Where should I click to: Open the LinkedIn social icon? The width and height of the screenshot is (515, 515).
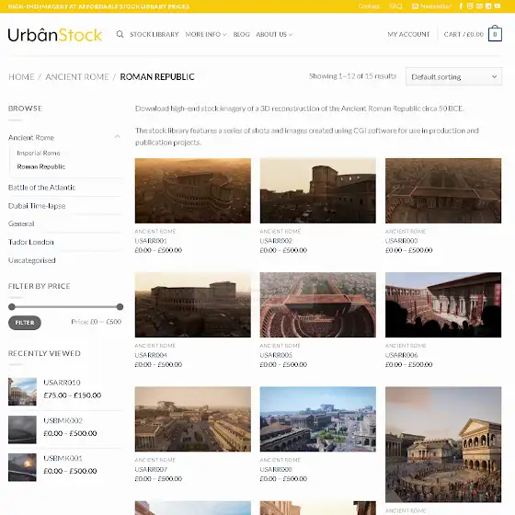coord(488,6)
